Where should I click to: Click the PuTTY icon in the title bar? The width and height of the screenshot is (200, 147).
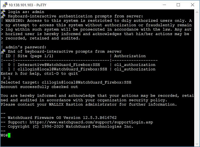pyautogui.click(x=4, y=5)
